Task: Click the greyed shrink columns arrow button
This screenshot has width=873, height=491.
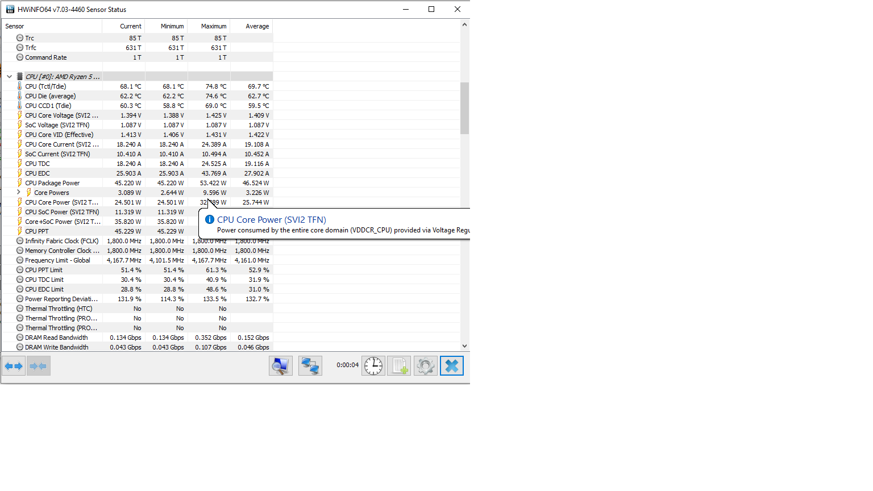Action: (x=38, y=366)
